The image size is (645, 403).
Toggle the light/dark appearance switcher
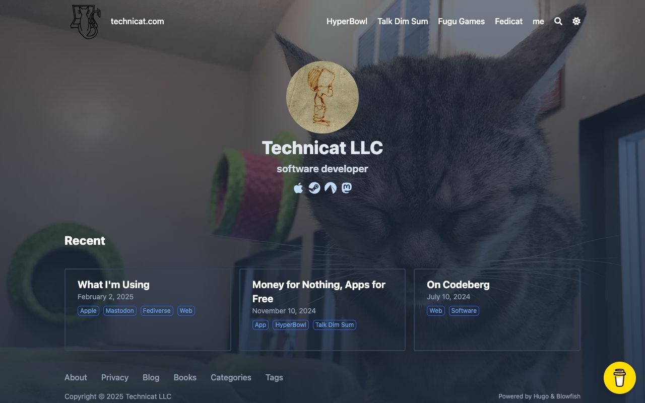pyautogui.click(x=576, y=21)
